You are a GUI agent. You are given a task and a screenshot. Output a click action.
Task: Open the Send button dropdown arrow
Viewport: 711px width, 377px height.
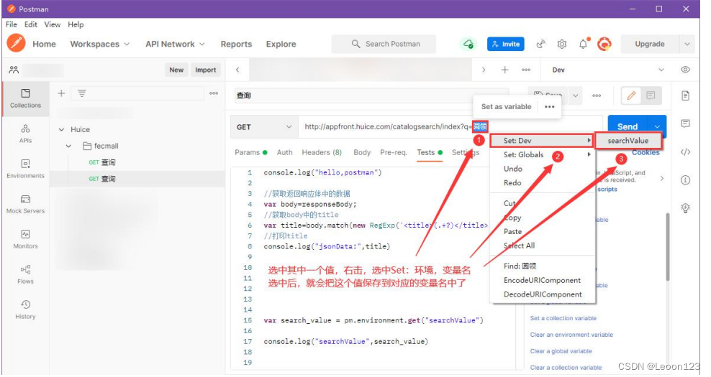coord(657,126)
